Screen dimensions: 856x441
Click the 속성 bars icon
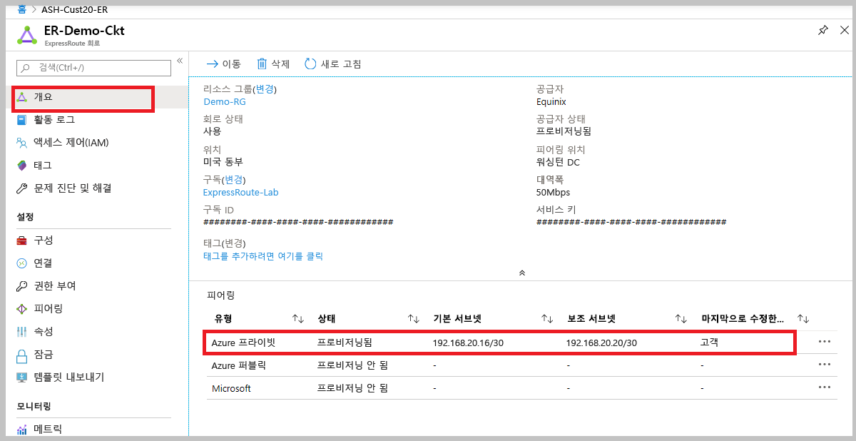click(22, 331)
